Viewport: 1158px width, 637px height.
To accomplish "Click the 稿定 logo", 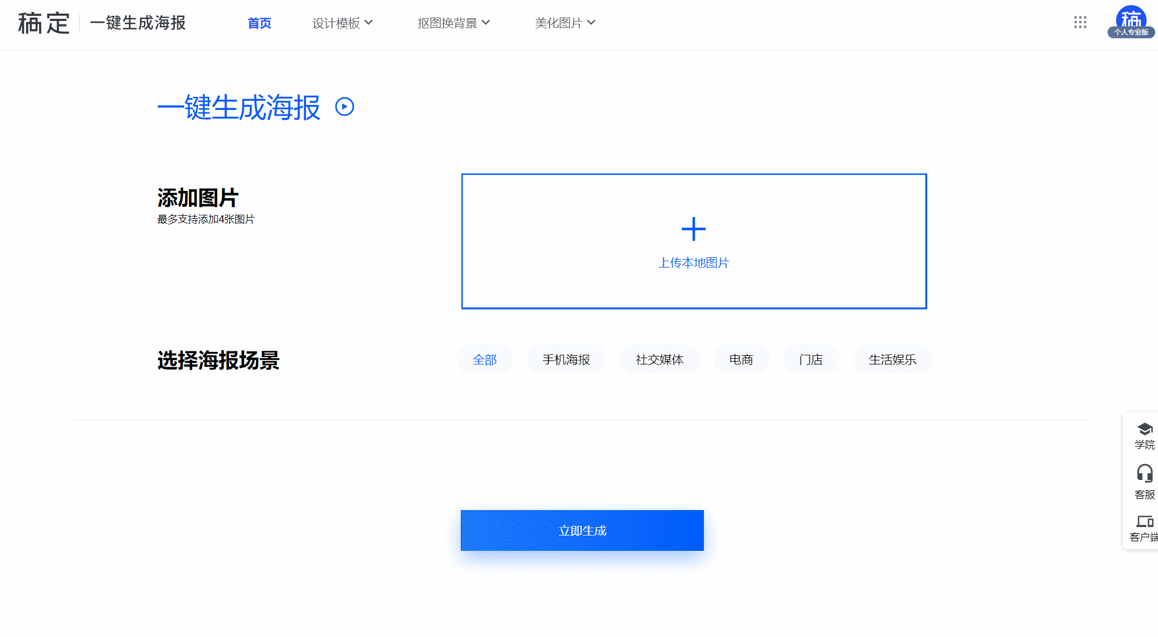I will pos(44,23).
